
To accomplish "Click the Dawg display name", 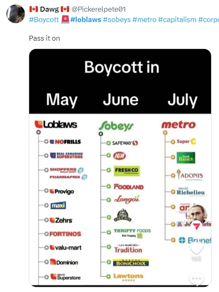I will tap(49, 9).
